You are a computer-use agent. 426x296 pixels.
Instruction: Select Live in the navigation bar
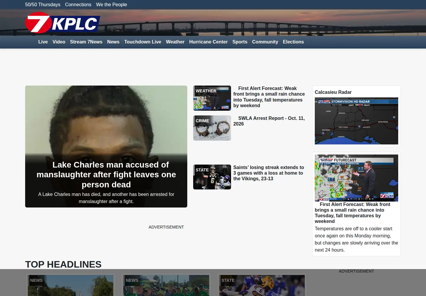43,42
